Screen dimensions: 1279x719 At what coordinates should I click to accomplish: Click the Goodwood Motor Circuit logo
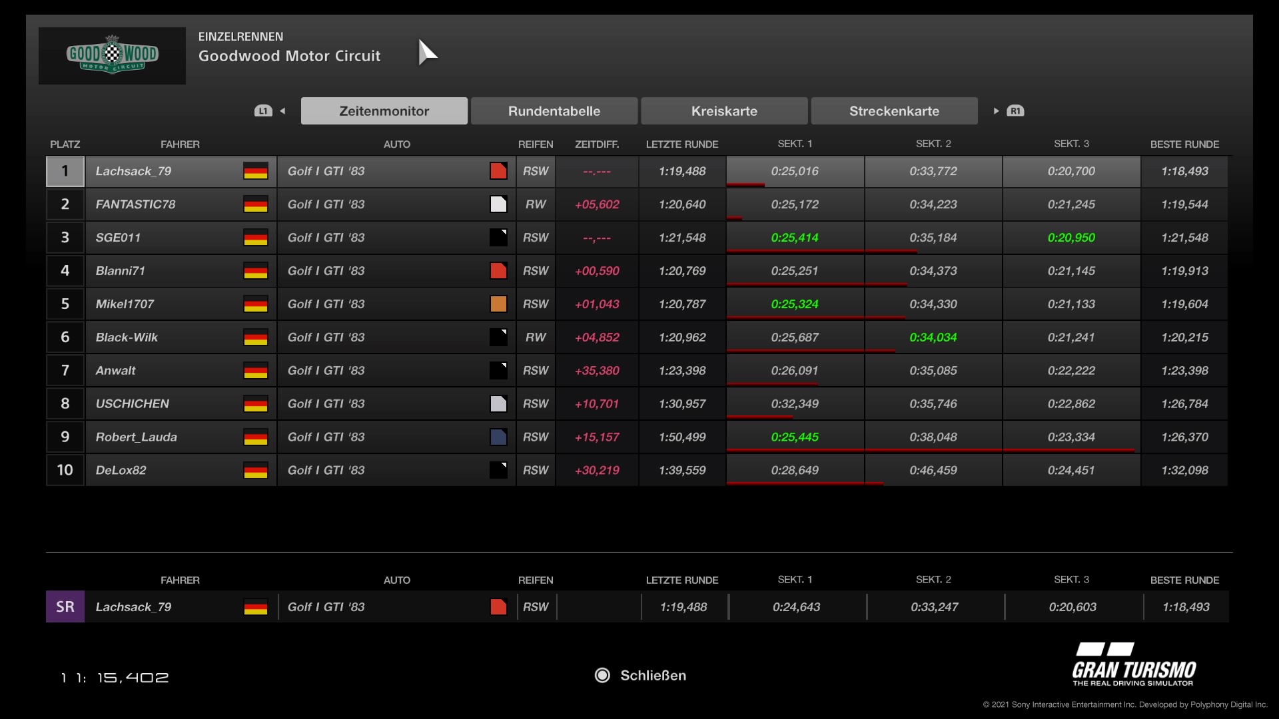pos(112,55)
